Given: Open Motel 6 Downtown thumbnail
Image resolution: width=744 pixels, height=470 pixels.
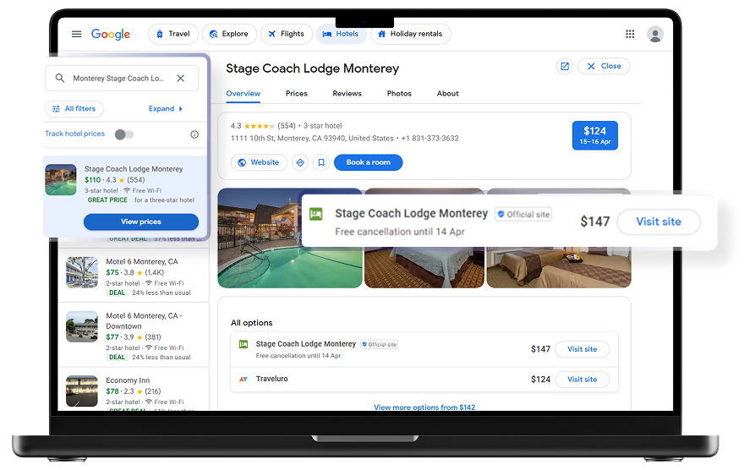Looking at the screenshot, I should [x=82, y=327].
